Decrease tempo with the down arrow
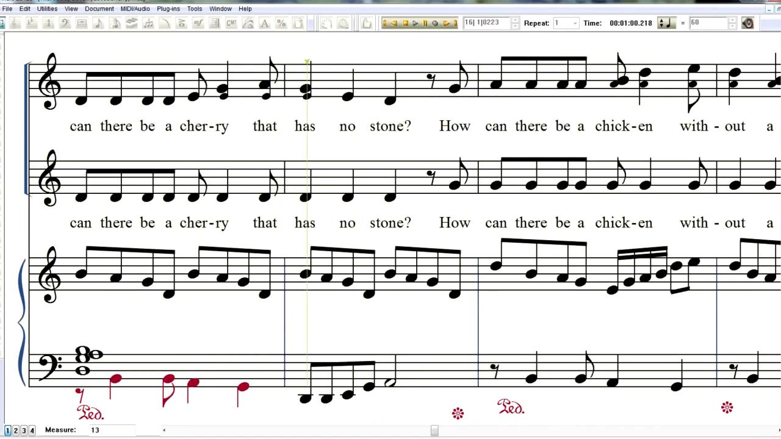The width and height of the screenshot is (781, 439). [732, 26]
